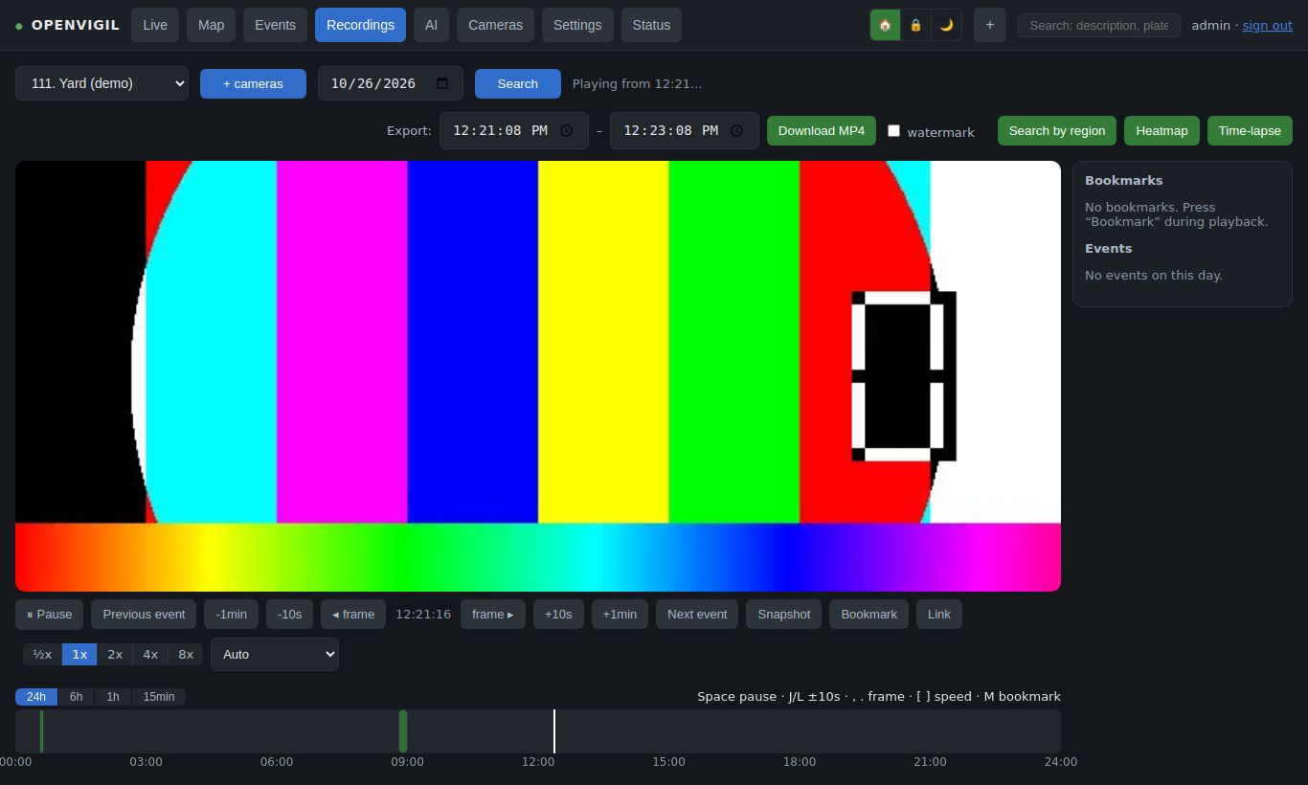Viewport: 1308px width, 785px height.
Task: Click the green recording segment near 09:00
Action: point(403,731)
